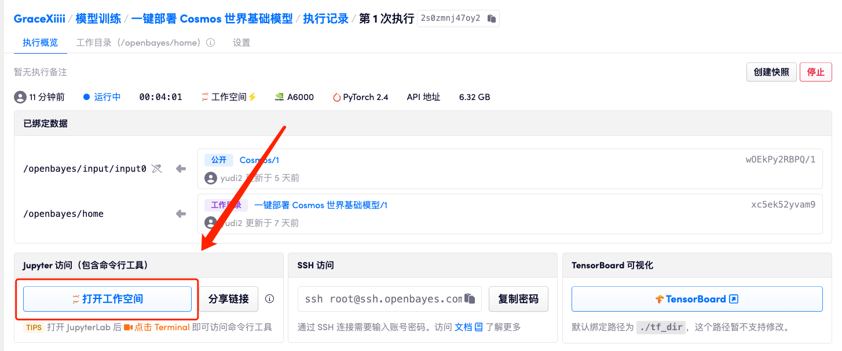This screenshot has width=842, height=351.
Task: Open 一键部署 Cosmos 世界基础模型 breadcrumb link
Action: [x=212, y=19]
